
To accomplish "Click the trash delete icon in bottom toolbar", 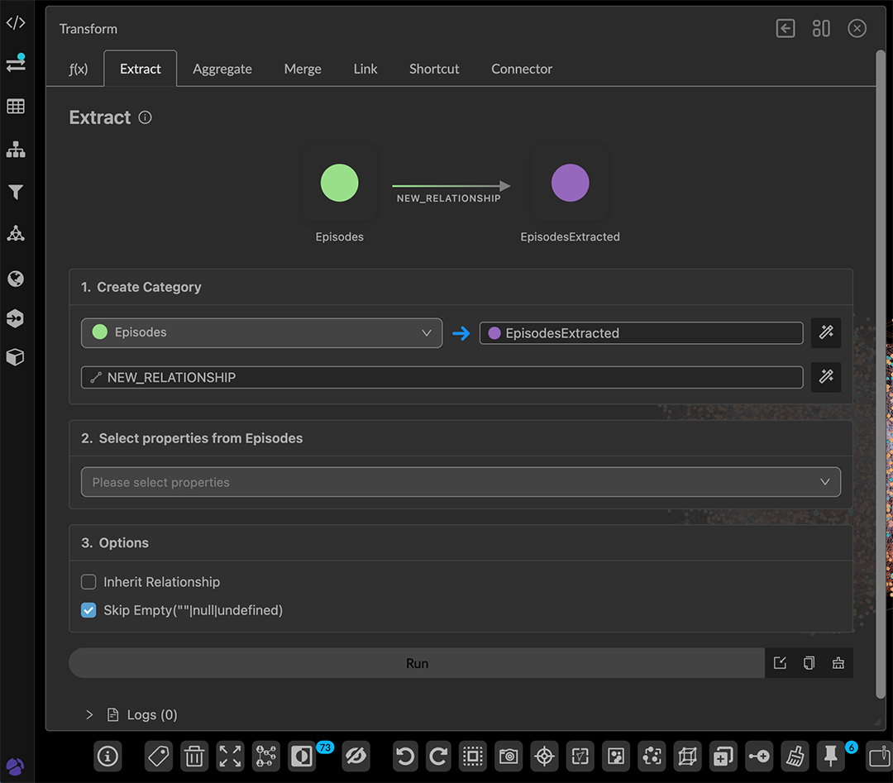I will 194,756.
